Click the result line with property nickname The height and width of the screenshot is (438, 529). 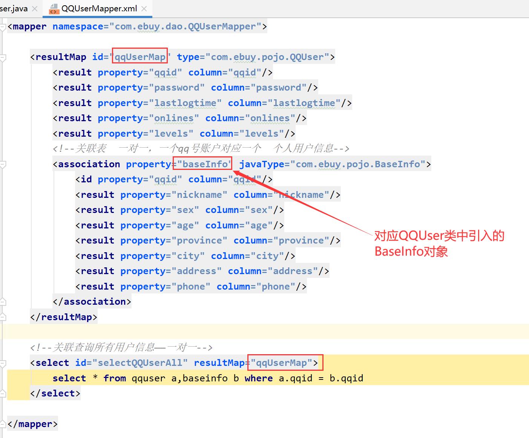(x=208, y=195)
